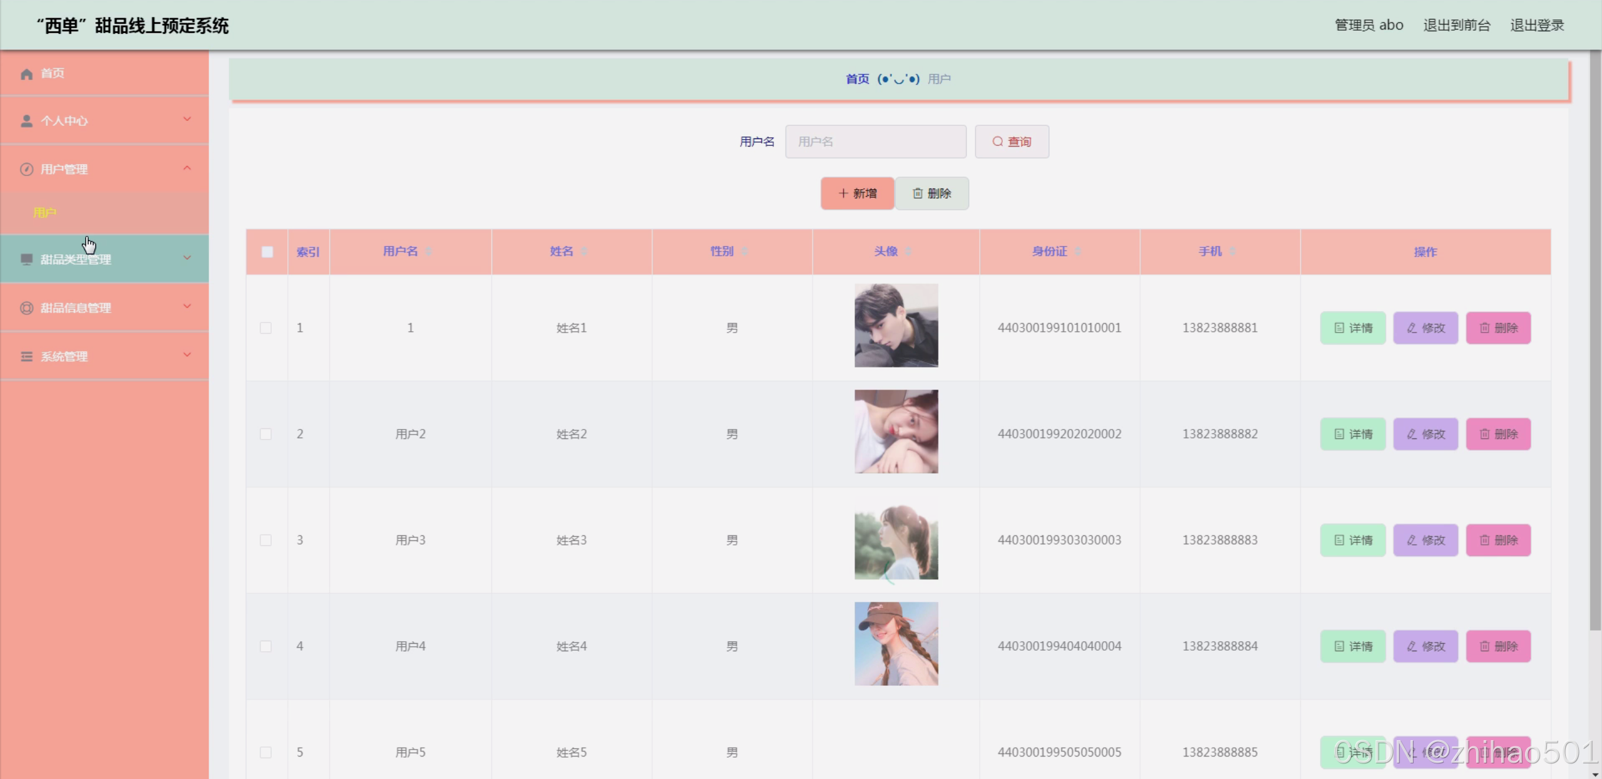Check the checkbox for row 用户4
Screen dimensions: 1602x779
(x=265, y=646)
